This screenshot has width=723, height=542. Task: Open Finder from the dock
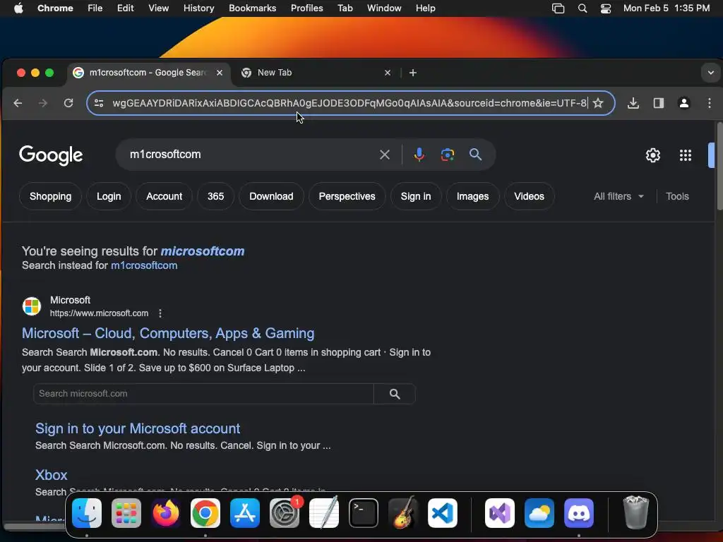pos(87,513)
